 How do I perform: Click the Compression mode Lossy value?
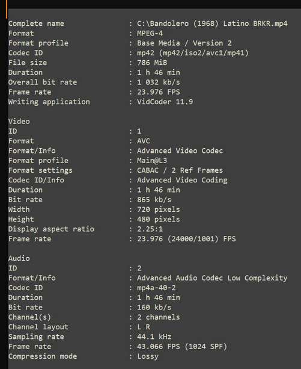(x=148, y=356)
